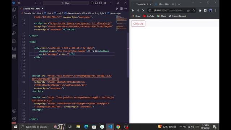Toggle Chrome side panel
This screenshot has width=231, height=130.
[x=205, y=10]
